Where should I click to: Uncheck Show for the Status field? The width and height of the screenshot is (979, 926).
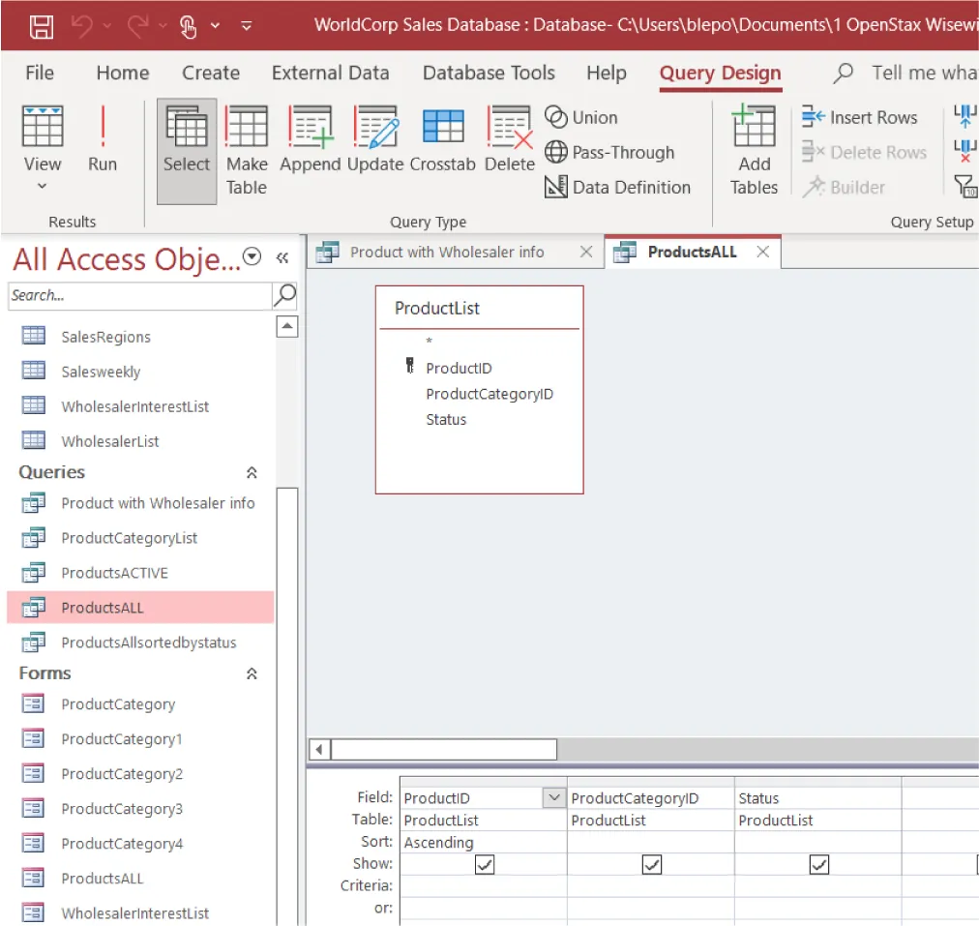[x=817, y=864]
